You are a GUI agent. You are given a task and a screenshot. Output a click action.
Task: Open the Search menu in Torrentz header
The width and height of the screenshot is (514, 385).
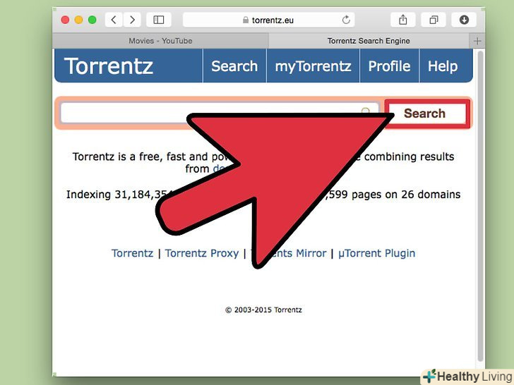point(234,66)
